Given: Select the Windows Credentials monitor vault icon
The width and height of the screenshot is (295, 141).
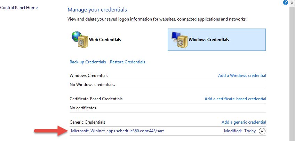Looking at the screenshot, I should coord(180,40).
